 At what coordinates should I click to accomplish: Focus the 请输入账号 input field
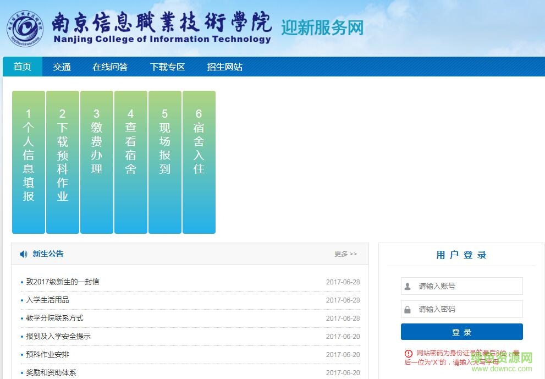(467, 286)
